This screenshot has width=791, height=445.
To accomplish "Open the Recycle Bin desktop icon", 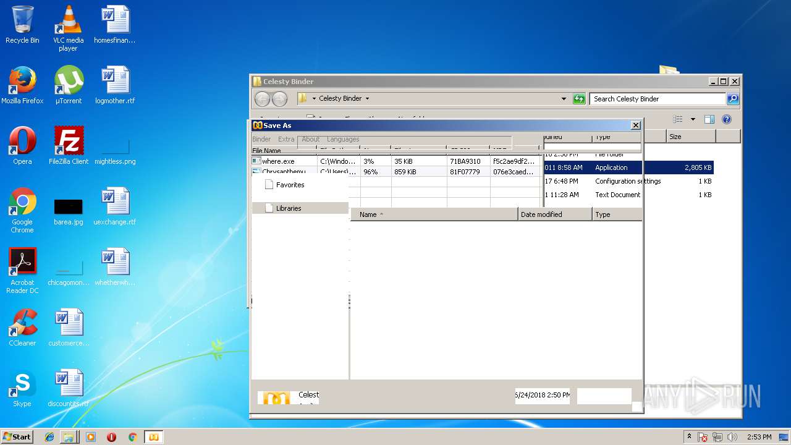I will click(x=22, y=25).
